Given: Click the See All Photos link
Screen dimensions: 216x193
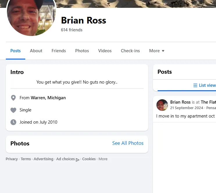Looking at the screenshot, I should pos(128,143).
